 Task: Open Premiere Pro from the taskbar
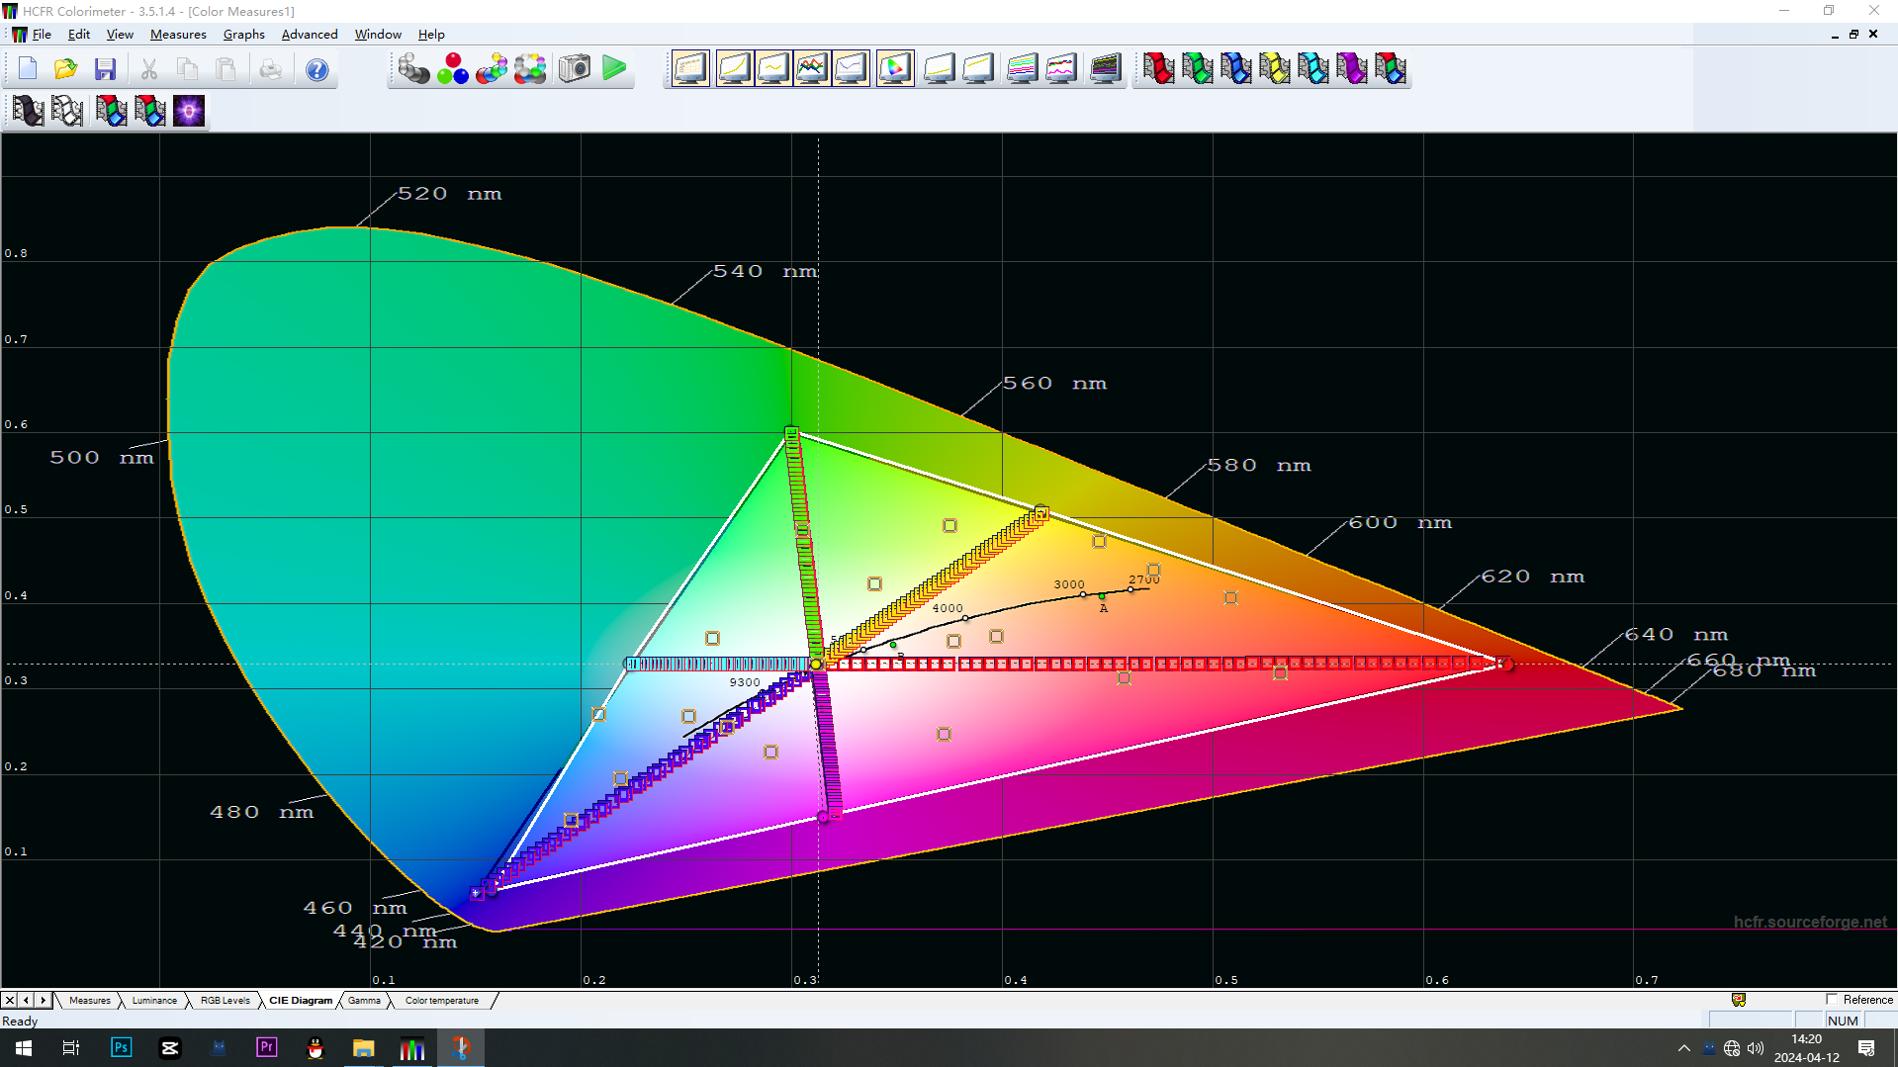(266, 1048)
